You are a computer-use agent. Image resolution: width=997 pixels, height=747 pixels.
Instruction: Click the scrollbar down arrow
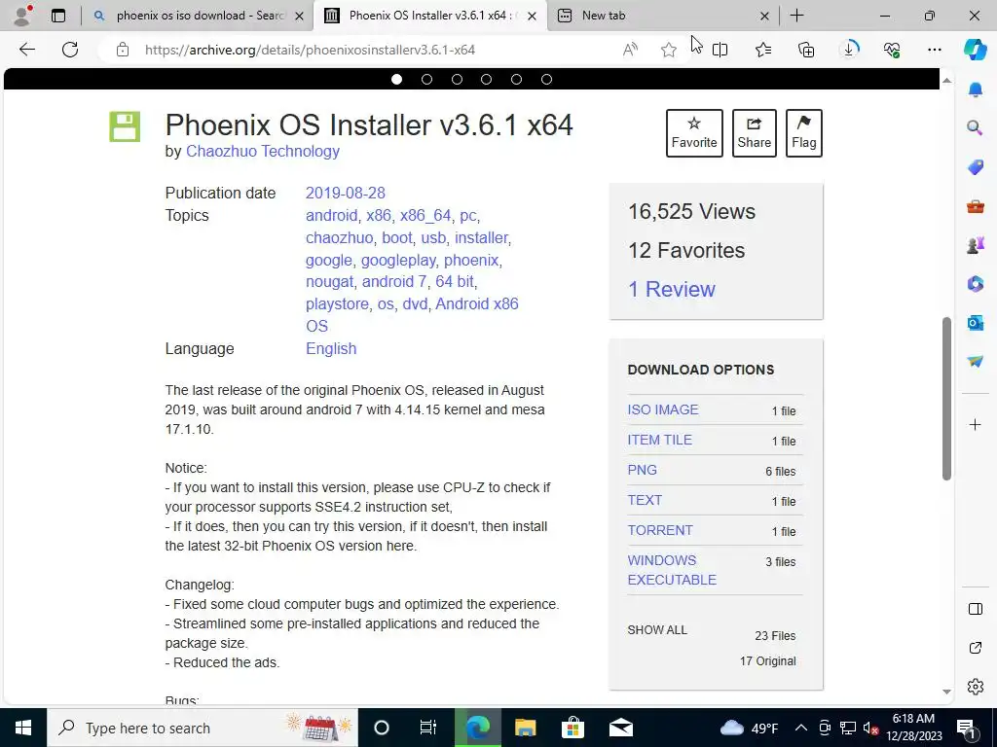point(946,692)
